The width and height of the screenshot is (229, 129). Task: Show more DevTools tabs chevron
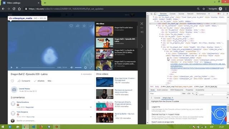[209, 14]
